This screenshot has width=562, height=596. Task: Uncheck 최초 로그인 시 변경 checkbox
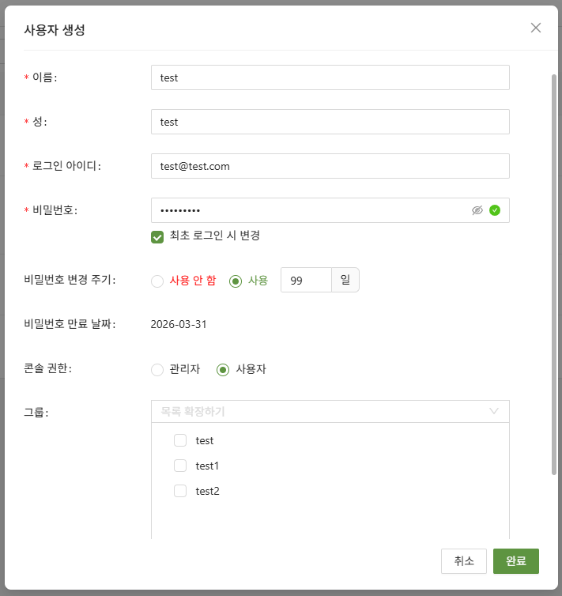(x=157, y=236)
